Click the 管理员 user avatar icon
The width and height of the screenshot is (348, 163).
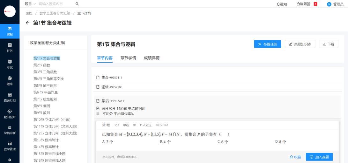point(329,4)
